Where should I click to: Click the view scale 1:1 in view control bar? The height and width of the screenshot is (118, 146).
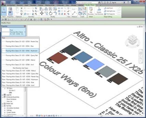tap(32, 116)
